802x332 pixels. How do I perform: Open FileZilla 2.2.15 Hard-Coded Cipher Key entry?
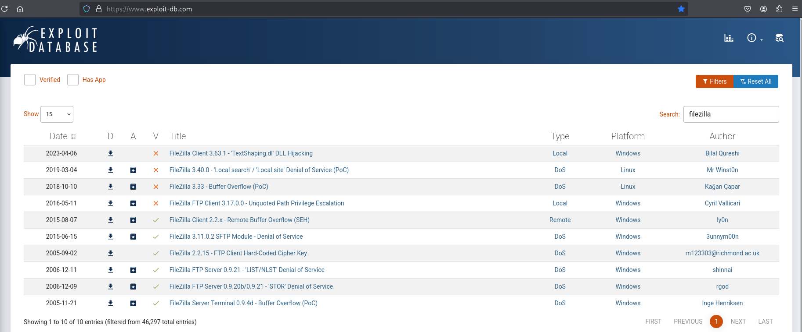point(238,253)
